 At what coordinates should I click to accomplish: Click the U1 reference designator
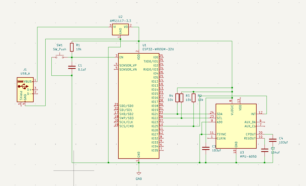[144, 45]
